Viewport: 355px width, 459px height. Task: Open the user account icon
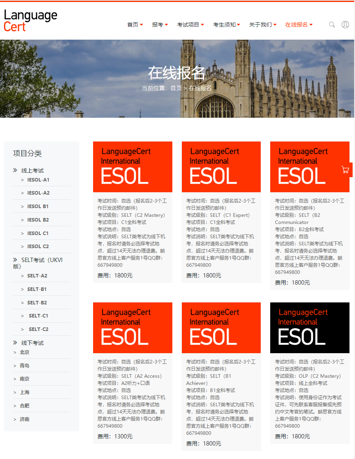pyautogui.click(x=345, y=25)
